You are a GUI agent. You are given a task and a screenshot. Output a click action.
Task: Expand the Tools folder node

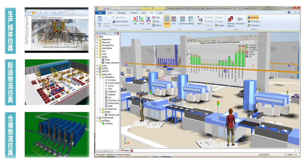coord(97,54)
